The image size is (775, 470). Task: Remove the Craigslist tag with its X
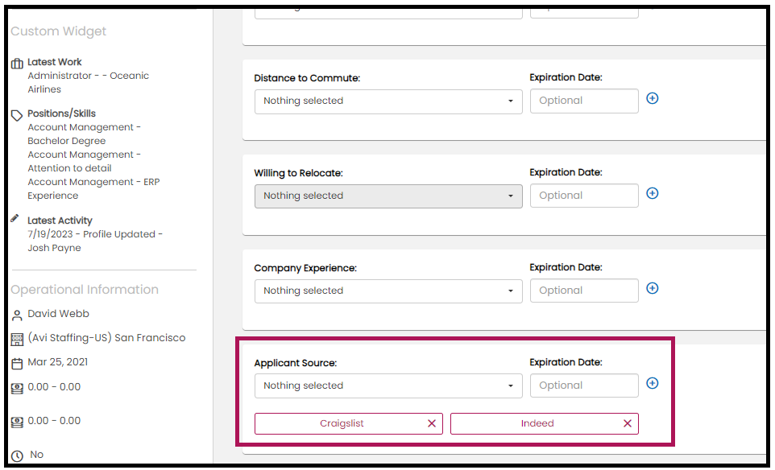pos(432,423)
